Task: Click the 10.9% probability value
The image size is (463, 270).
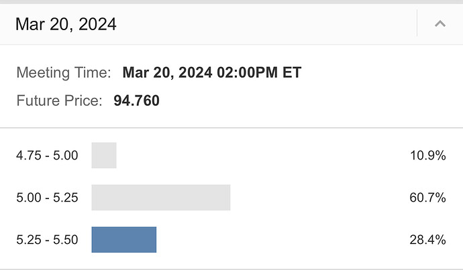Action: (x=427, y=155)
